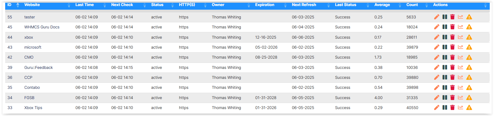Click the WHMCS Guru Docs website name
This screenshot has width=494, height=116.
tap(42, 27)
